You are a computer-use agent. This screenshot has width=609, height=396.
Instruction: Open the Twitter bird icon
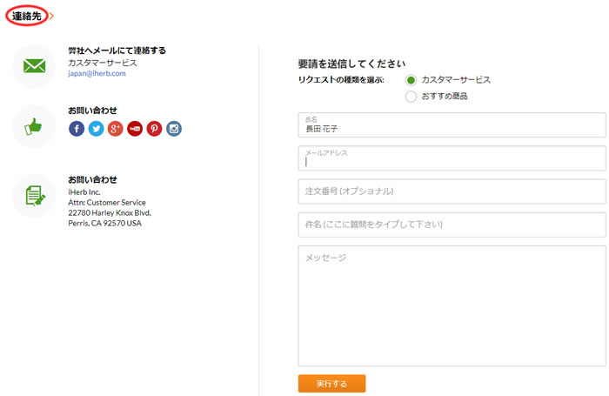[96, 129]
